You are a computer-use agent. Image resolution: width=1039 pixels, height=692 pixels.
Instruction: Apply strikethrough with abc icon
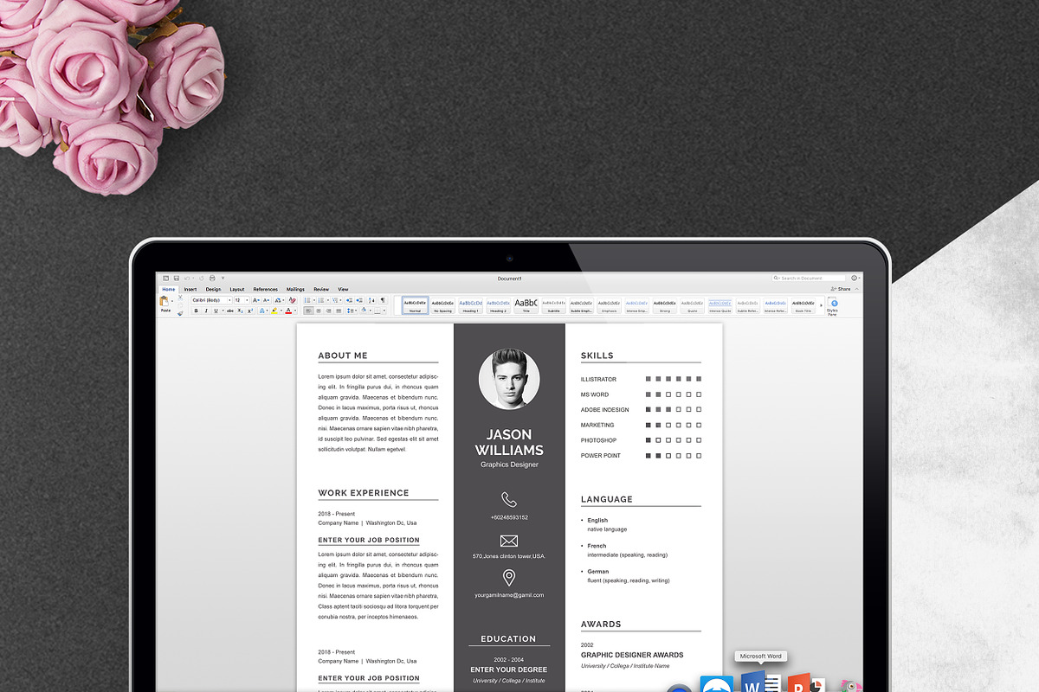point(230,311)
